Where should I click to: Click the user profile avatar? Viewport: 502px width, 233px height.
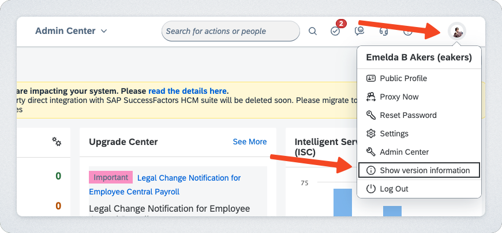[x=457, y=32]
